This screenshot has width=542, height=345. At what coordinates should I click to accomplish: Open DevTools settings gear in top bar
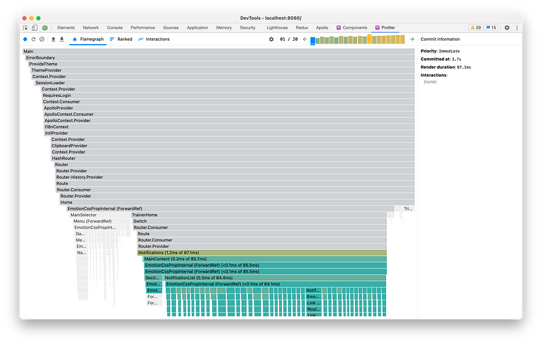coord(507,28)
